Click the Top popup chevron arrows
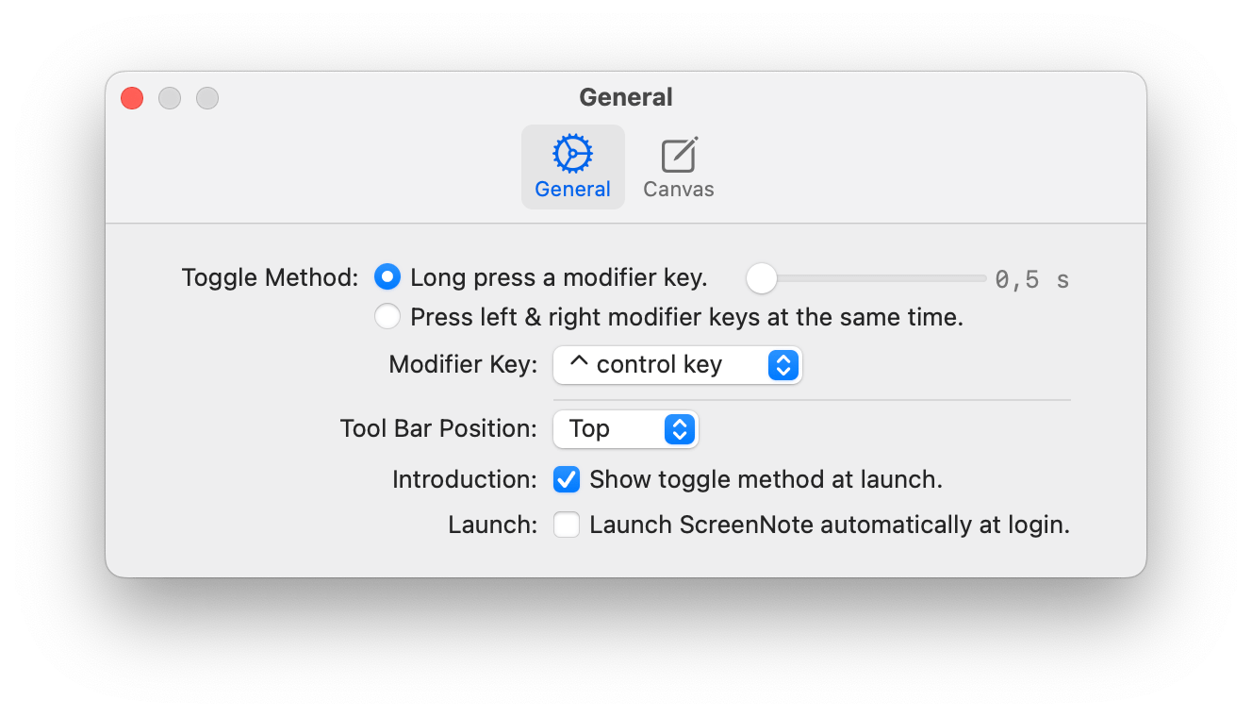Viewport: 1252px width, 717px height. coord(680,429)
